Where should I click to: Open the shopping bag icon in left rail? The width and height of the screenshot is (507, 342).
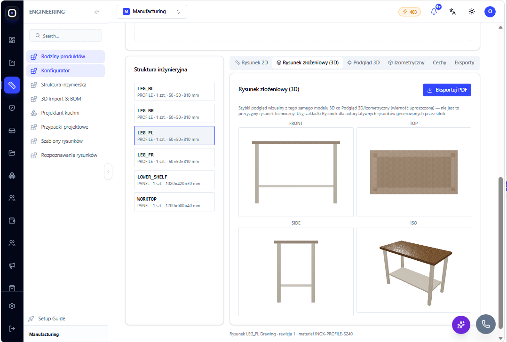12,288
